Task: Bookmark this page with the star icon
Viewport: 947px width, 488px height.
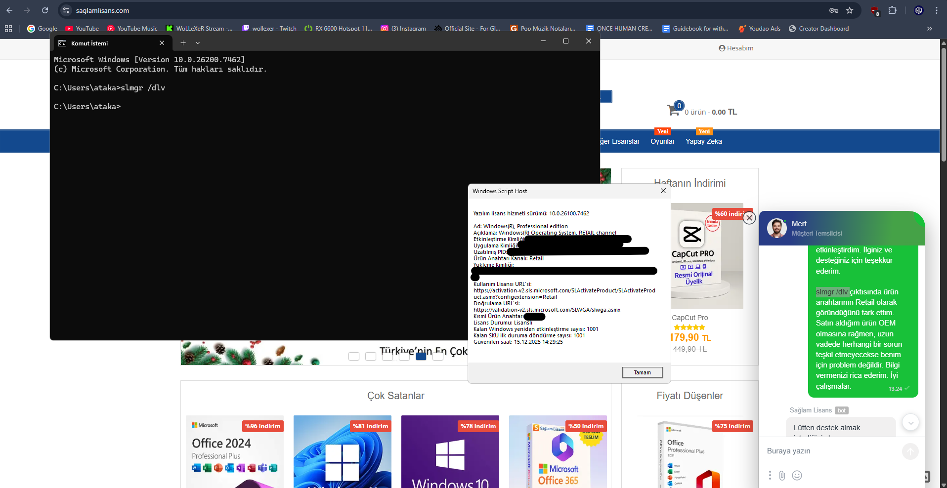Action: click(x=850, y=10)
